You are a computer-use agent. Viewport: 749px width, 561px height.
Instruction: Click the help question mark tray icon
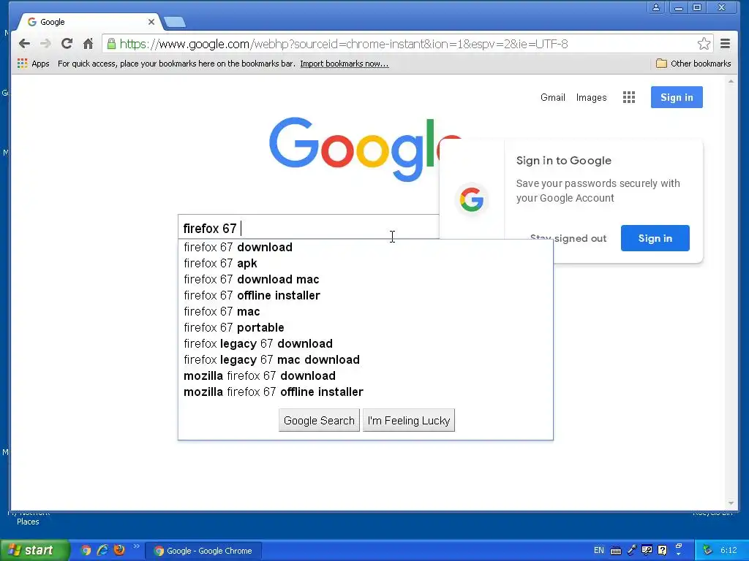(x=662, y=550)
